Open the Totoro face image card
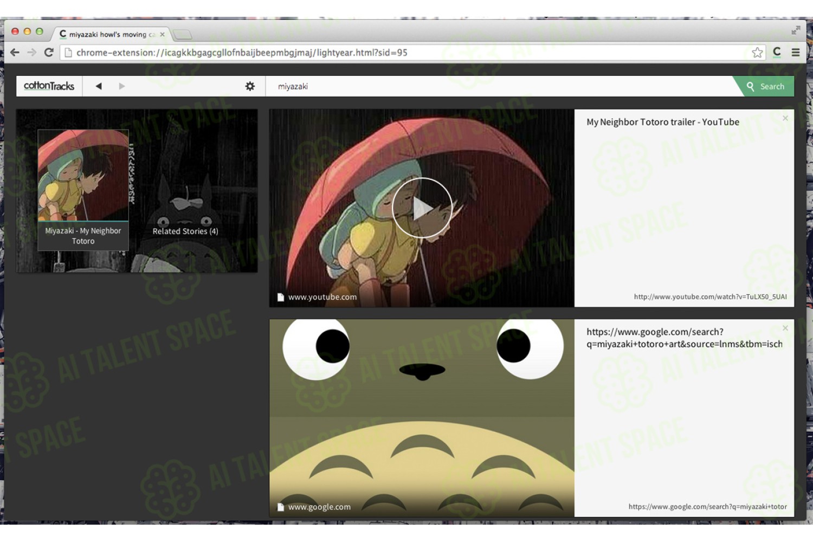 tap(422, 418)
